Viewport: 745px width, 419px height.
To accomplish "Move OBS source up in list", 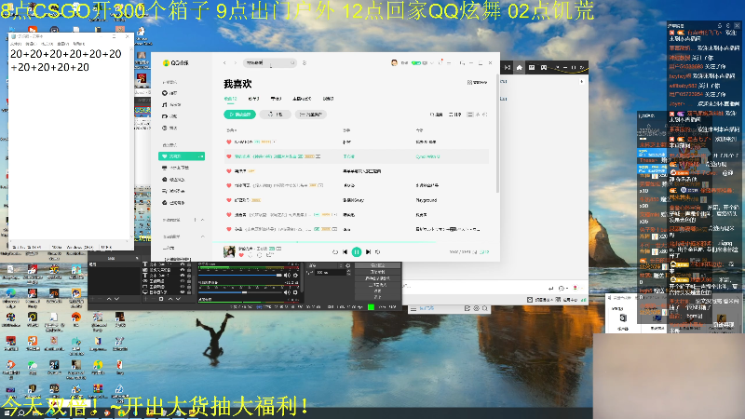I will tap(170, 299).
